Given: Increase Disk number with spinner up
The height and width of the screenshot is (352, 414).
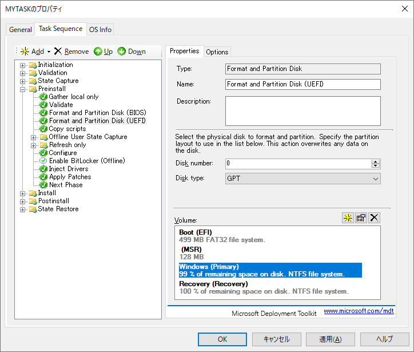Looking at the screenshot, I should 376,161.
